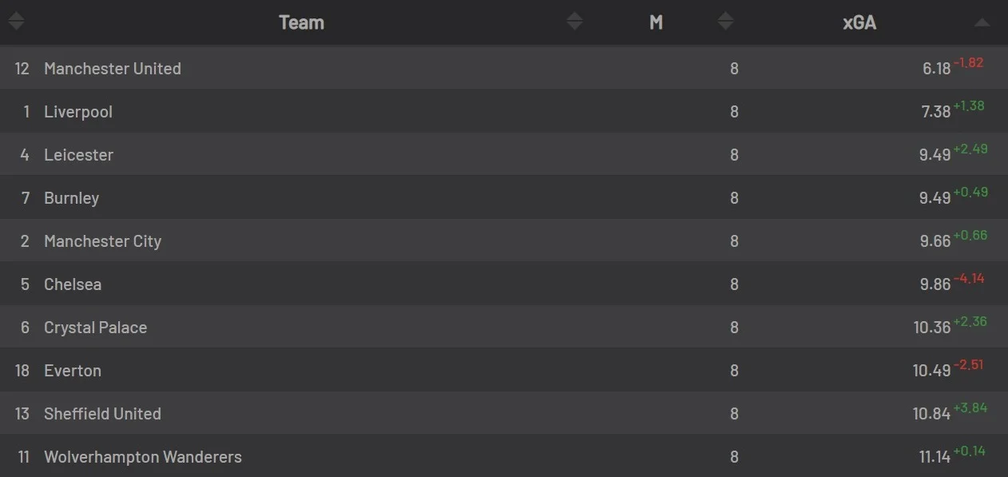Click Manchester United's 6.18 xGA value

tap(936, 70)
